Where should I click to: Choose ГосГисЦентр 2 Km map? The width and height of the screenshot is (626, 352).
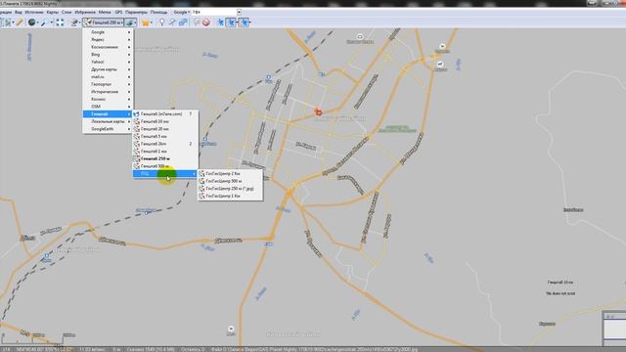click(x=231, y=174)
